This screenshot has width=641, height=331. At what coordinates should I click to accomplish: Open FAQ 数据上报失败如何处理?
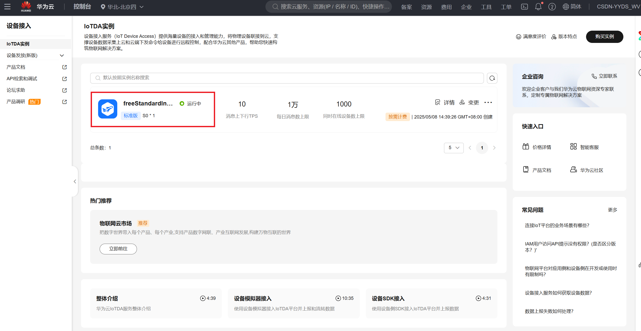click(x=549, y=311)
